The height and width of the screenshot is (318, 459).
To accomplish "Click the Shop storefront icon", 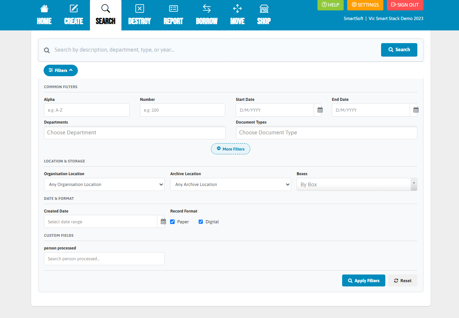I will [x=264, y=9].
